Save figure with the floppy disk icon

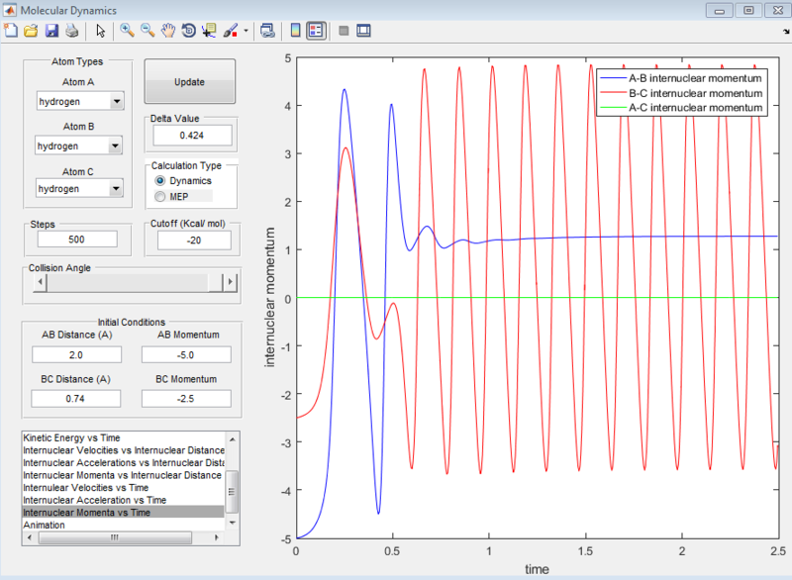pyautogui.click(x=51, y=31)
